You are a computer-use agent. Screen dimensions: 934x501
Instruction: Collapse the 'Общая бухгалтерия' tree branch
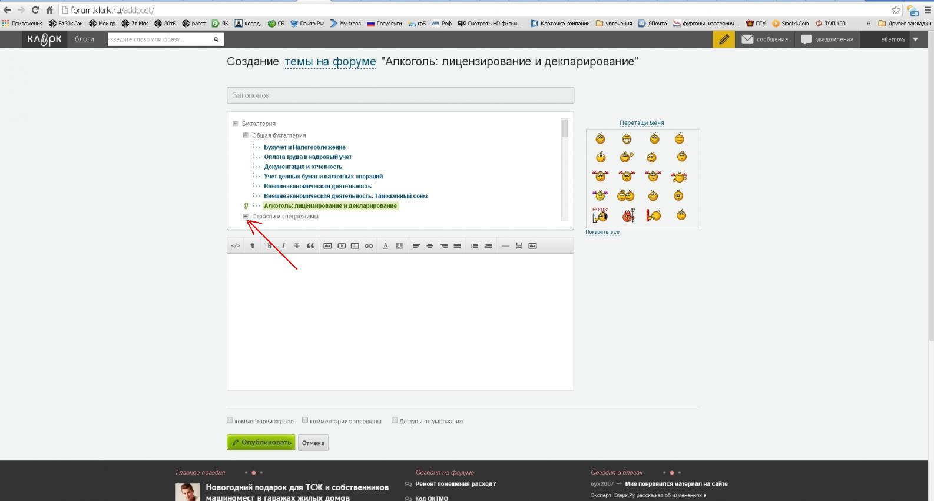coord(246,135)
